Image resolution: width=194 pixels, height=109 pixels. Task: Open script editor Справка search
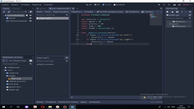[147, 12]
